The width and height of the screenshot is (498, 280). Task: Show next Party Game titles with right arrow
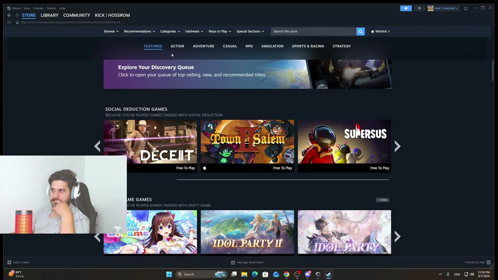point(397,236)
